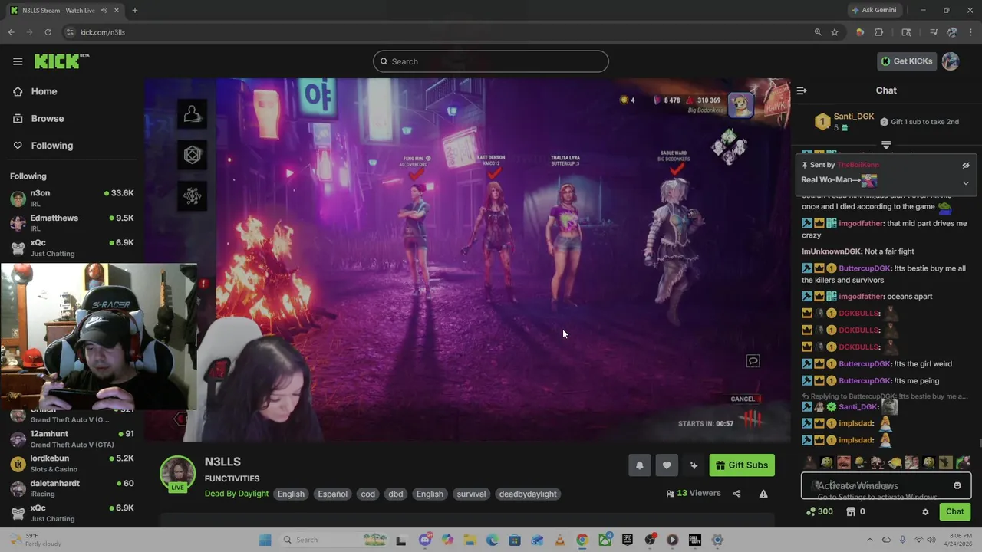Screen dimensions: 982x552
Task: Select the dbd tag
Action: point(396,494)
